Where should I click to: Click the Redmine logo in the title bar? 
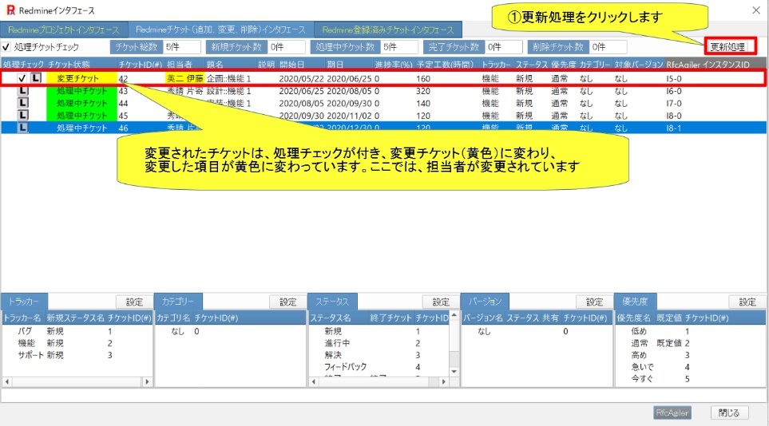(10, 10)
